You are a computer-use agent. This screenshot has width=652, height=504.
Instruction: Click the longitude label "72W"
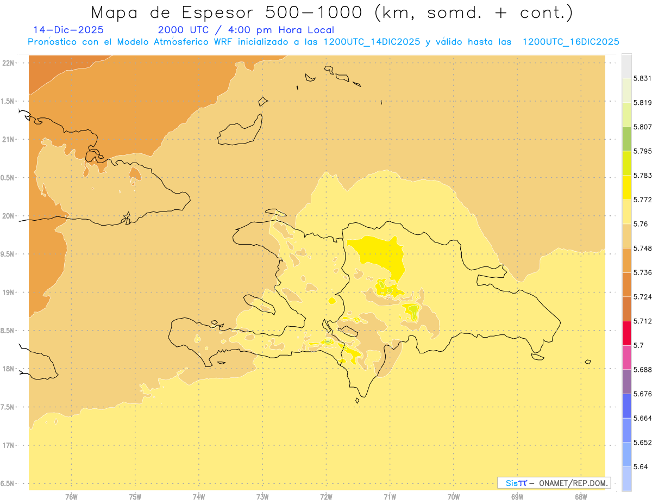(326, 497)
